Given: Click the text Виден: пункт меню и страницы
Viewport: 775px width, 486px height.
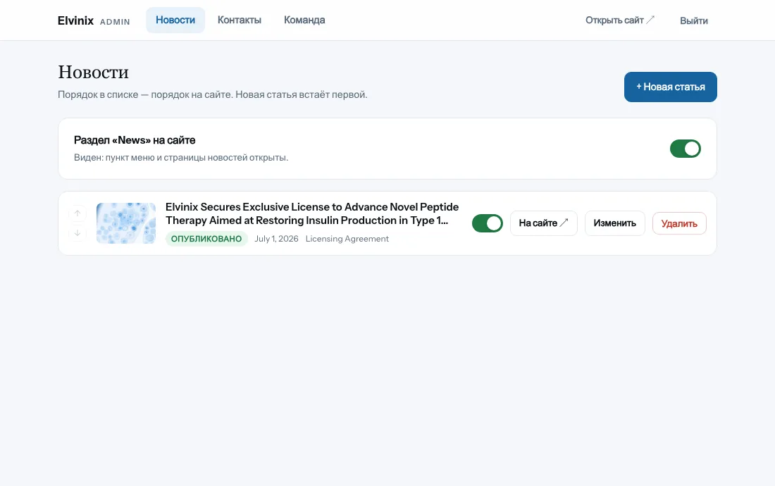Looking at the screenshot, I should click(181, 158).
